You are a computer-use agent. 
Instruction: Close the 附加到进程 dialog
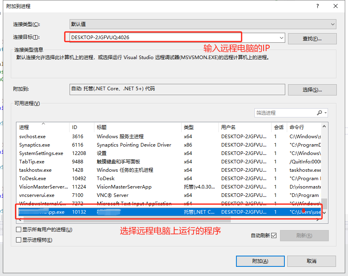(x=336, y=6)
